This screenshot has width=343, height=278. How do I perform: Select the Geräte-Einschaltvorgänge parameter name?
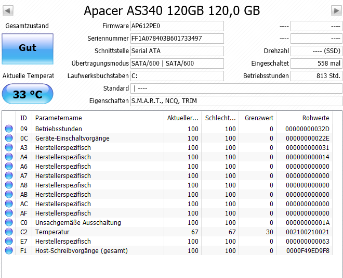72,138
